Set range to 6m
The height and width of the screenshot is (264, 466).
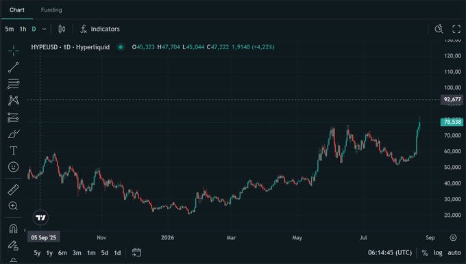62,253
